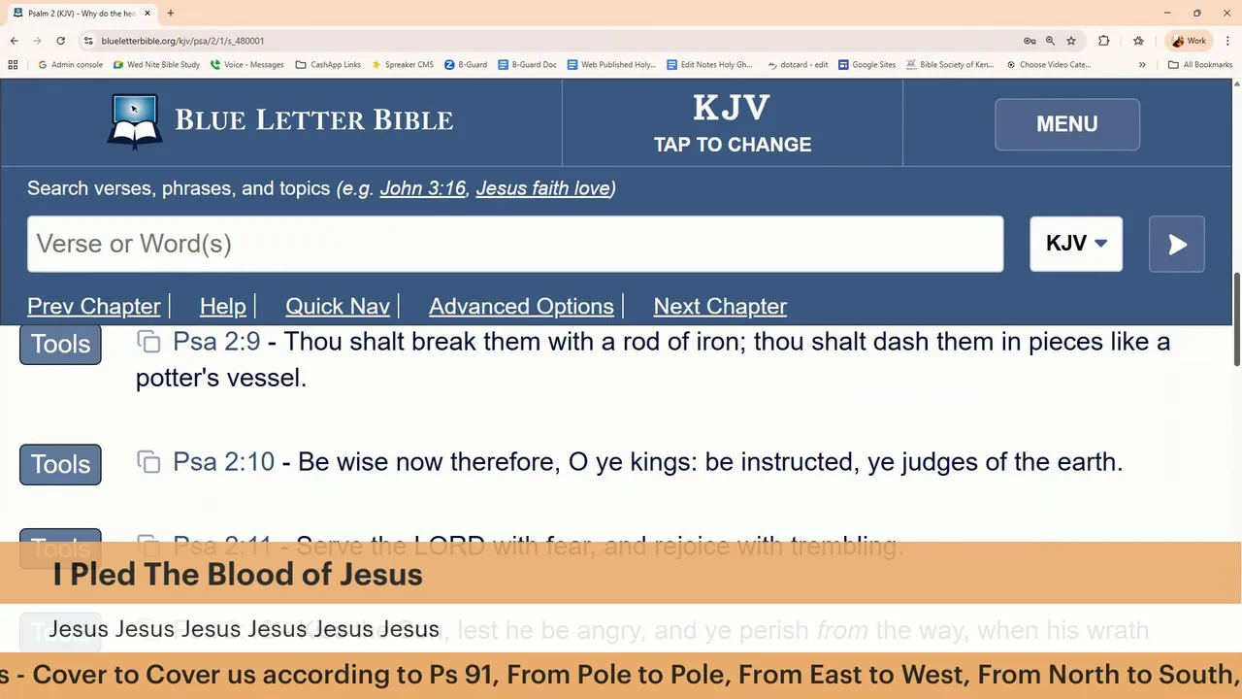1242x699 pixels.
Task: Open Wed Nite Bible Study bookmark
Action: tap(156, 65)
